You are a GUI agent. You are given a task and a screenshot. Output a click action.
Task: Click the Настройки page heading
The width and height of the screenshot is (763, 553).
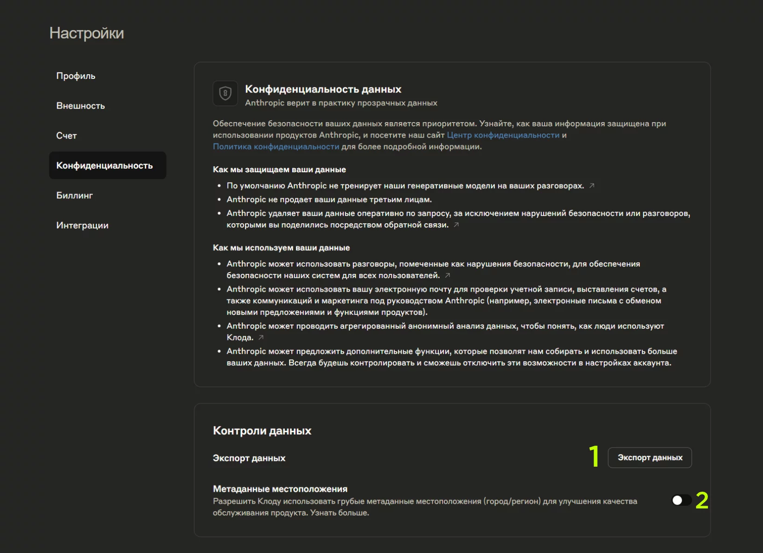pos(87,33)
